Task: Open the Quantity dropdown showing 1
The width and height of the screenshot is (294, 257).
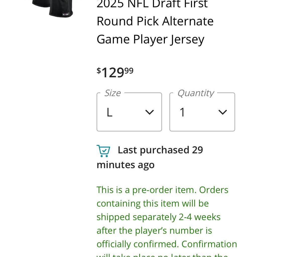Action: pos(202,112)
